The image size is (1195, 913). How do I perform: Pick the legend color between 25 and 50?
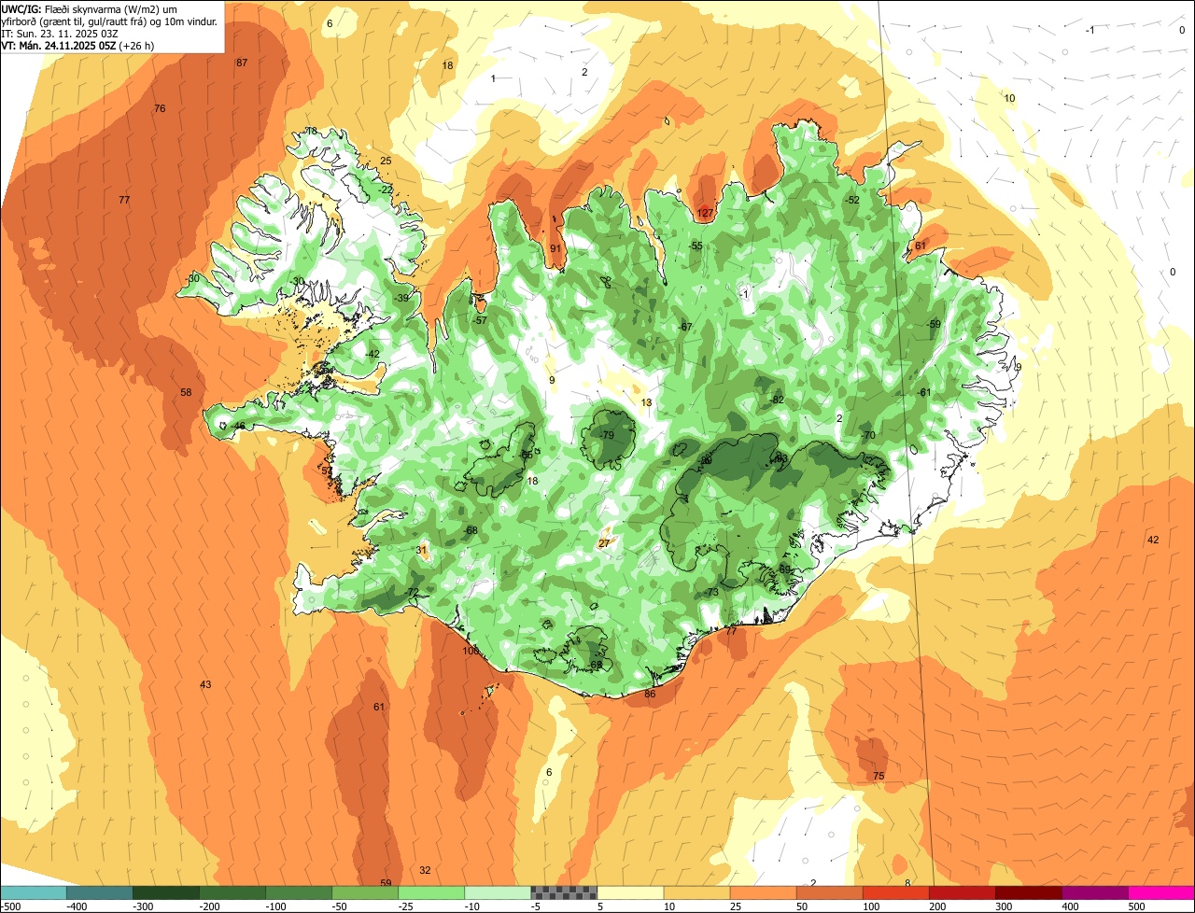tap(763, 892)
